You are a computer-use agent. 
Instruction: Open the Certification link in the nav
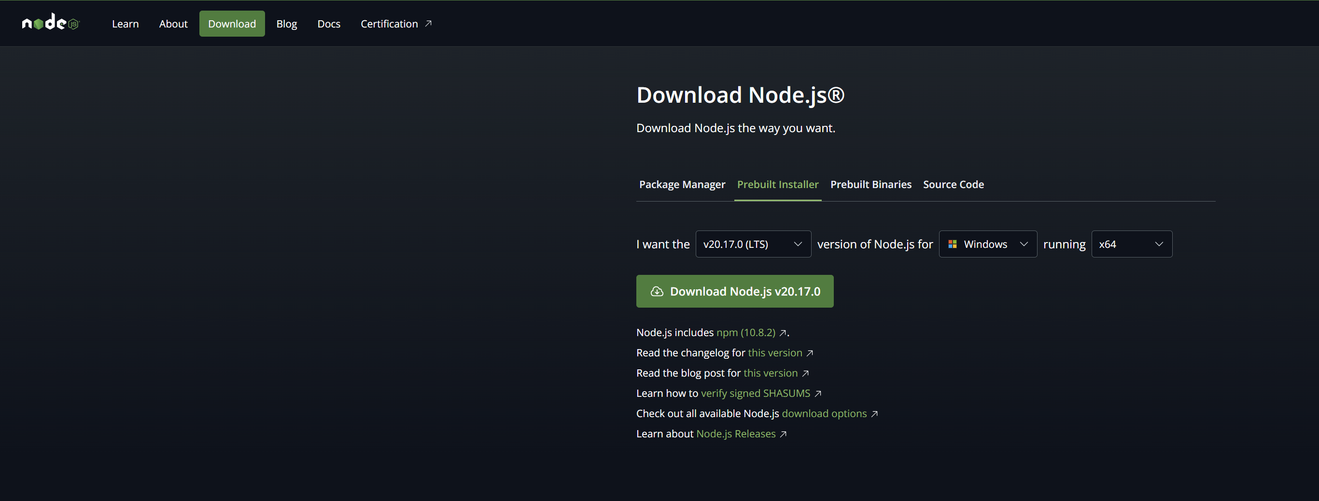(x=396, y=24)
